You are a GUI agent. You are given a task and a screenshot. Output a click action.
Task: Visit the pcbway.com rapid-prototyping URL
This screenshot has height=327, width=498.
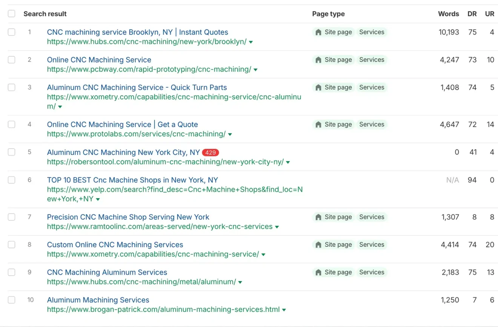coord(149,69)
